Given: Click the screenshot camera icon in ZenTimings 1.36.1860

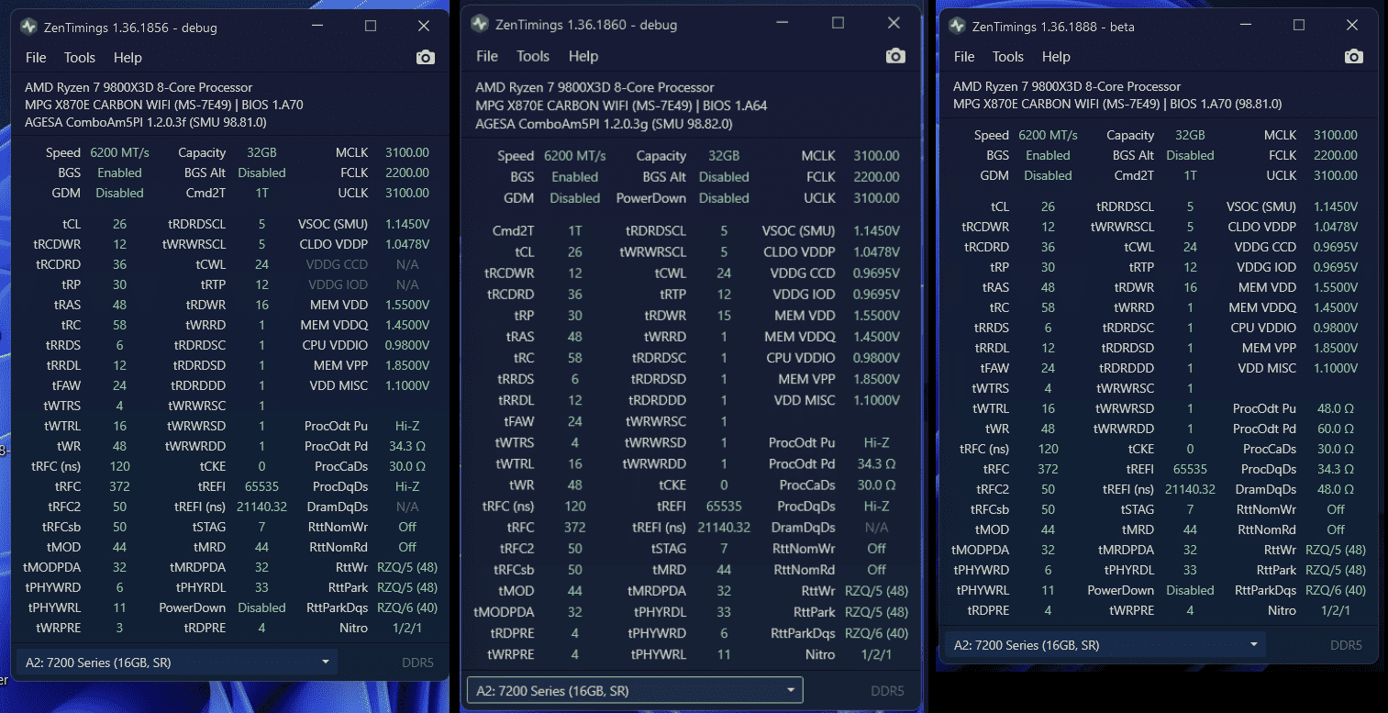Looking at the screenshot, I should (x=895, y=56).
